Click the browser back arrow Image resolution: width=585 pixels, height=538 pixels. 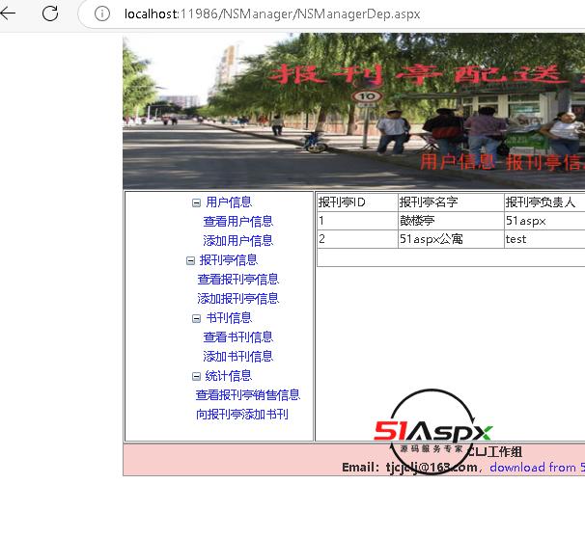10,14
